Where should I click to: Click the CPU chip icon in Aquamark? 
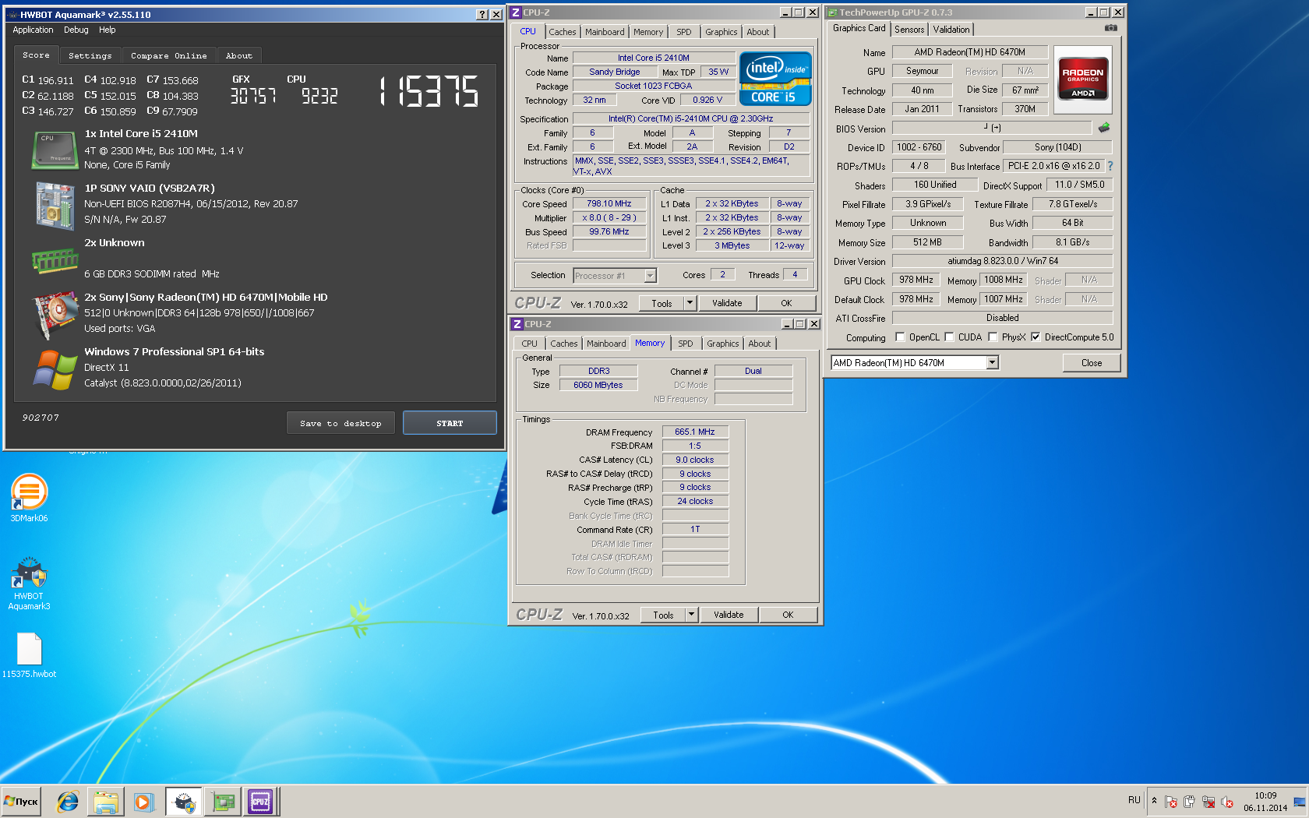tap(55, 150)
